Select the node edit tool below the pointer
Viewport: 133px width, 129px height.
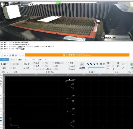(x=1, y=78)
